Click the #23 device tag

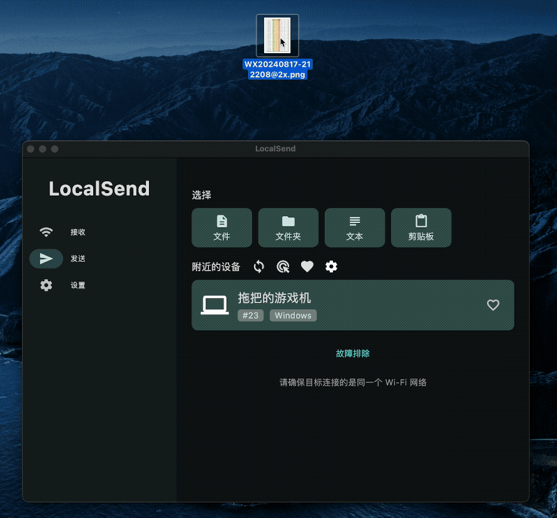tap(250, 316)
